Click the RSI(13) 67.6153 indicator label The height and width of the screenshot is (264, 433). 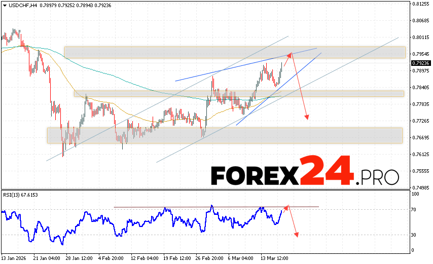coord(21,195)
